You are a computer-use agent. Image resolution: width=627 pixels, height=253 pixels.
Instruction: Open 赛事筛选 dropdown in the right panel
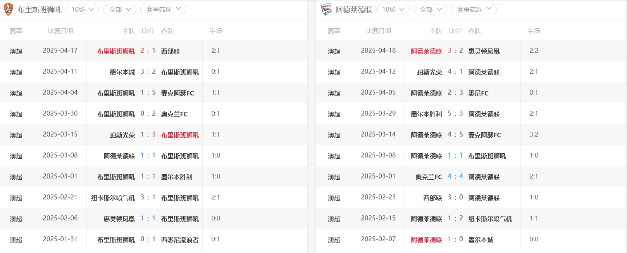tap(474, 9)
